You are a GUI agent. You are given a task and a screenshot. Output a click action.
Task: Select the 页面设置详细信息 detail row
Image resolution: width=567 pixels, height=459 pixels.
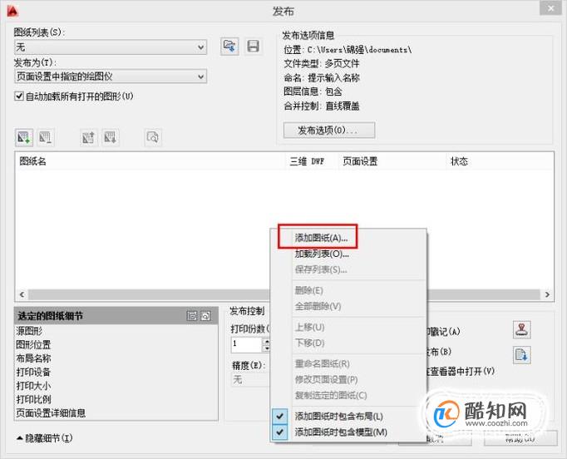[x=116, y=413]
